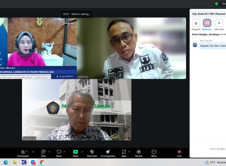Click the green encryption shield icon

[x=216, y=4]
